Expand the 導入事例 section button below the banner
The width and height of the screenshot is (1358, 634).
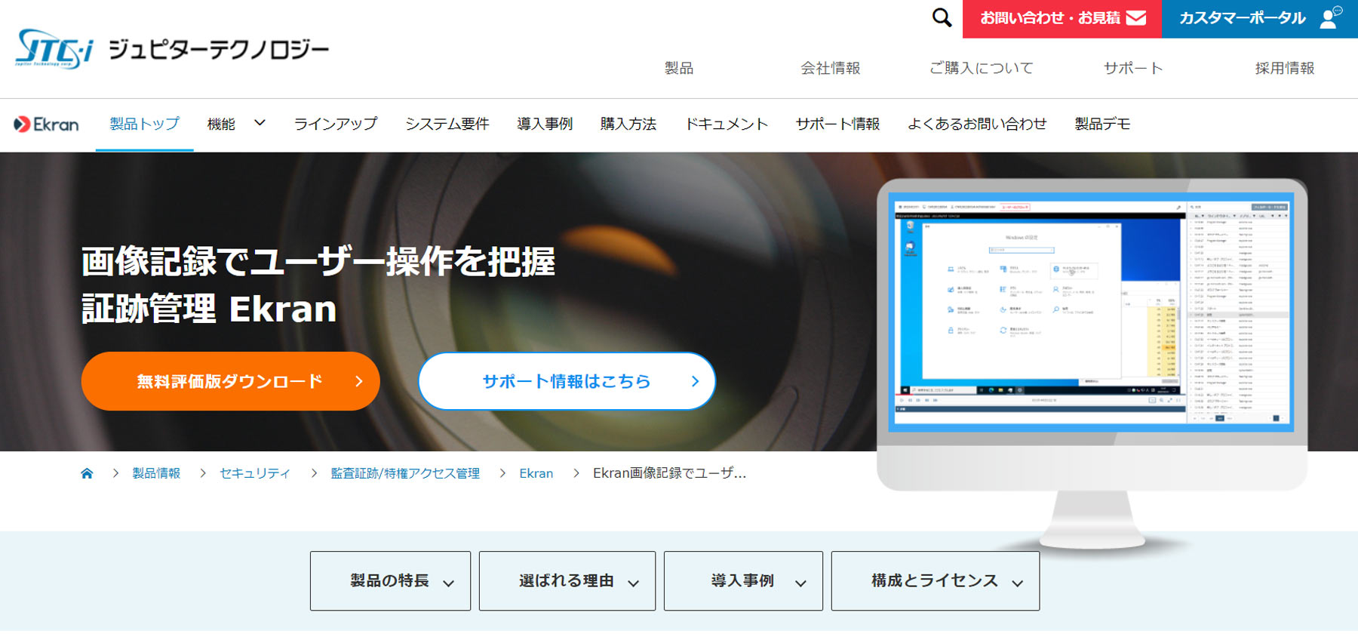743,581
